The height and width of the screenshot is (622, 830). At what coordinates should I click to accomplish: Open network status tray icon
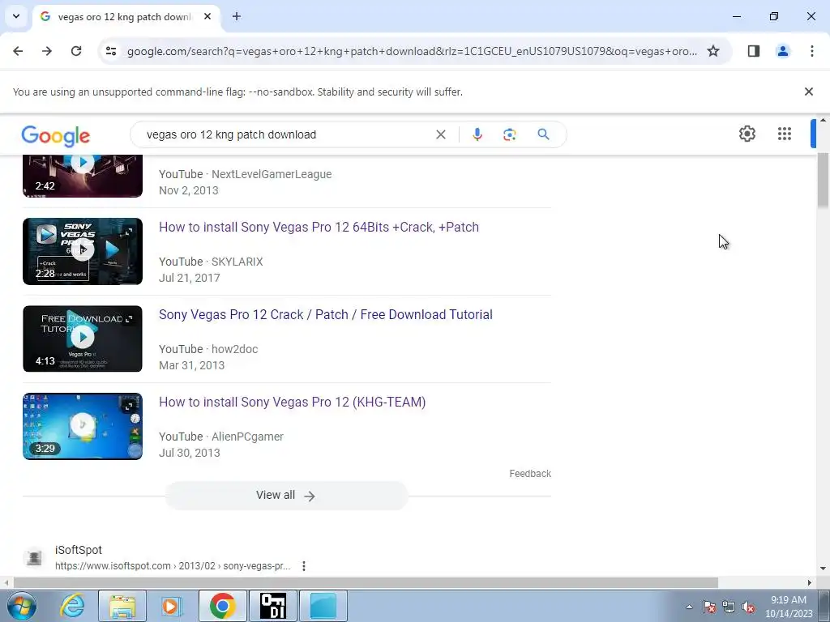[x=729, y=607]
